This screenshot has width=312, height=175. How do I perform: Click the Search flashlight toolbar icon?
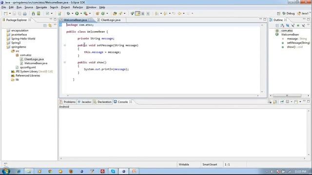pyautogui.click(x=120, y=14)
